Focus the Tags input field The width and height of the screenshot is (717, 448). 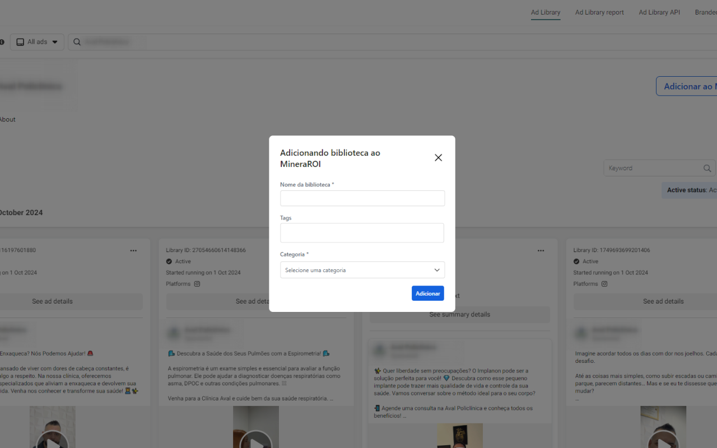pyautogui.click(x=362, y=233)
